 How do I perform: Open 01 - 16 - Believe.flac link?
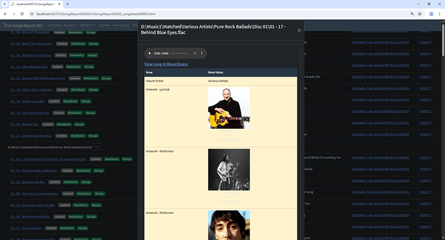25,124
